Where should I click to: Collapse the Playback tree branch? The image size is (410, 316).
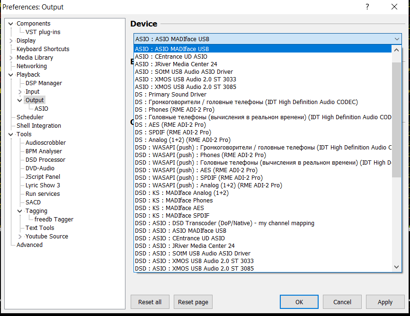click(10, 74)
